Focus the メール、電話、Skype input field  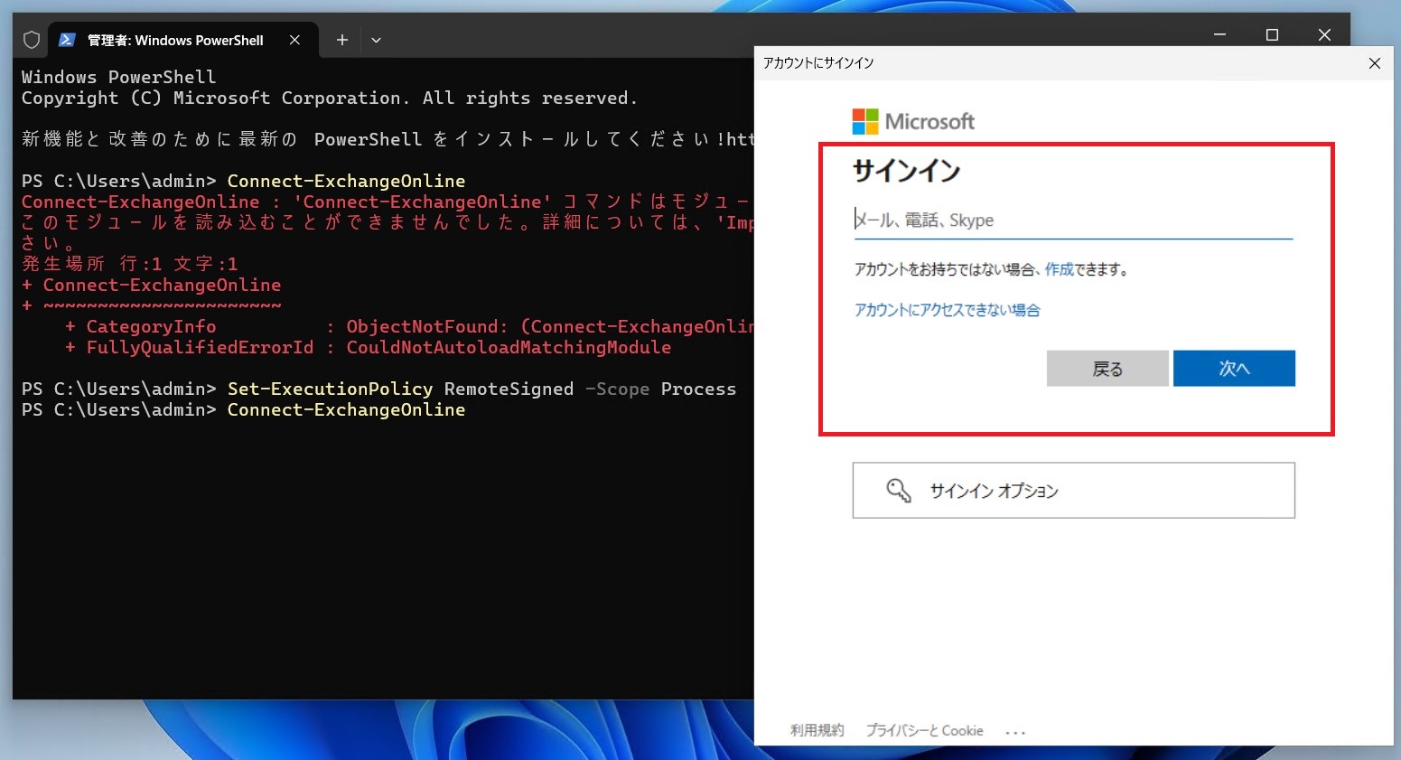[1073, 220]
